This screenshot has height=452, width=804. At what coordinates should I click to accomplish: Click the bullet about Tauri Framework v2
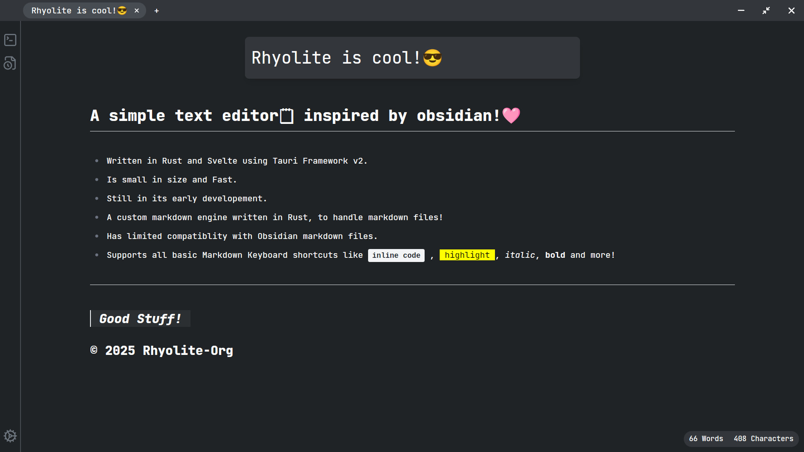[x=237, y=161]
